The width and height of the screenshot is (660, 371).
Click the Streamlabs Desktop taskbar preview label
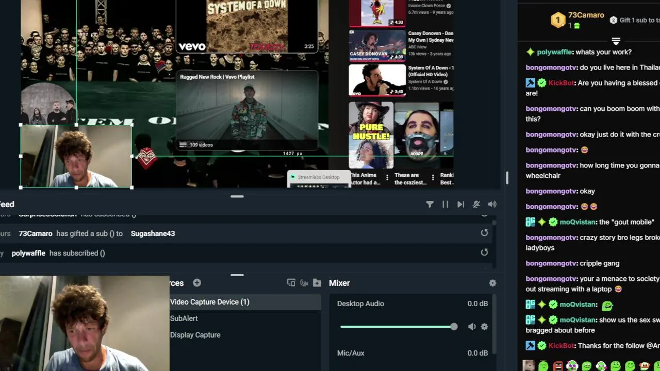pos(319,177)
